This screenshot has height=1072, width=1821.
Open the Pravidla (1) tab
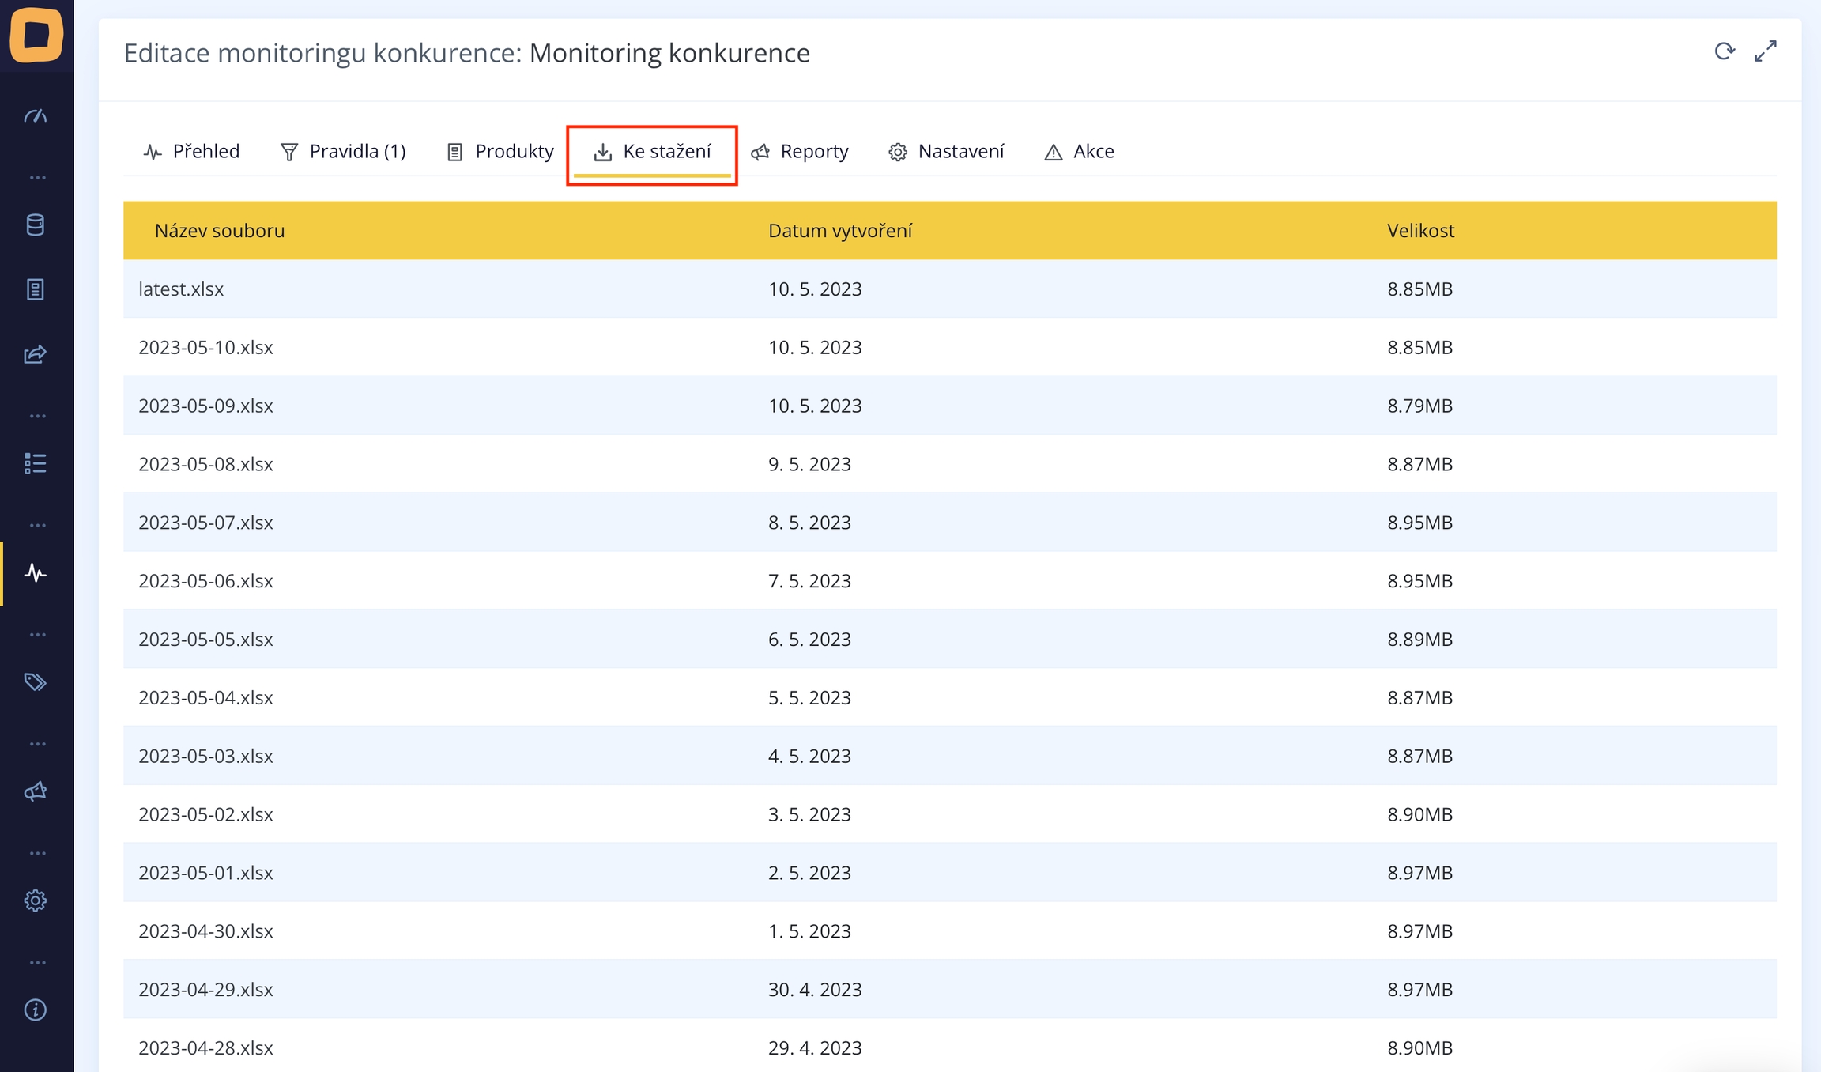click(x=343, y=152)
